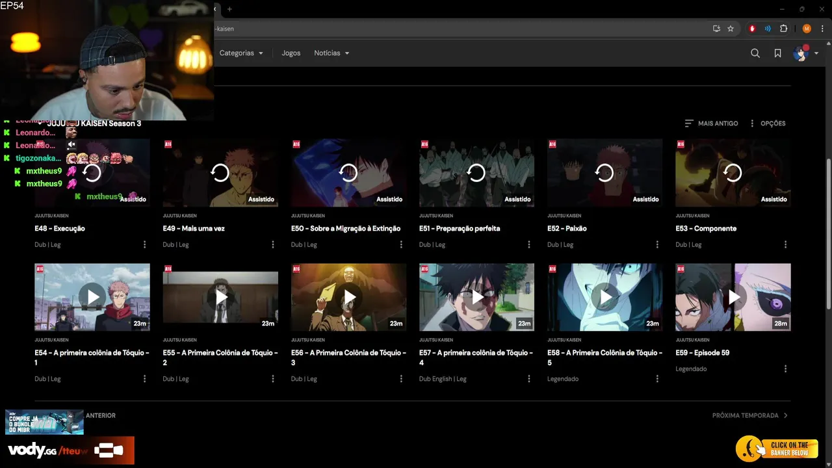Open the Chrome profile M avatar
This screenshot has width=832, height=468.
pos(807,29)
